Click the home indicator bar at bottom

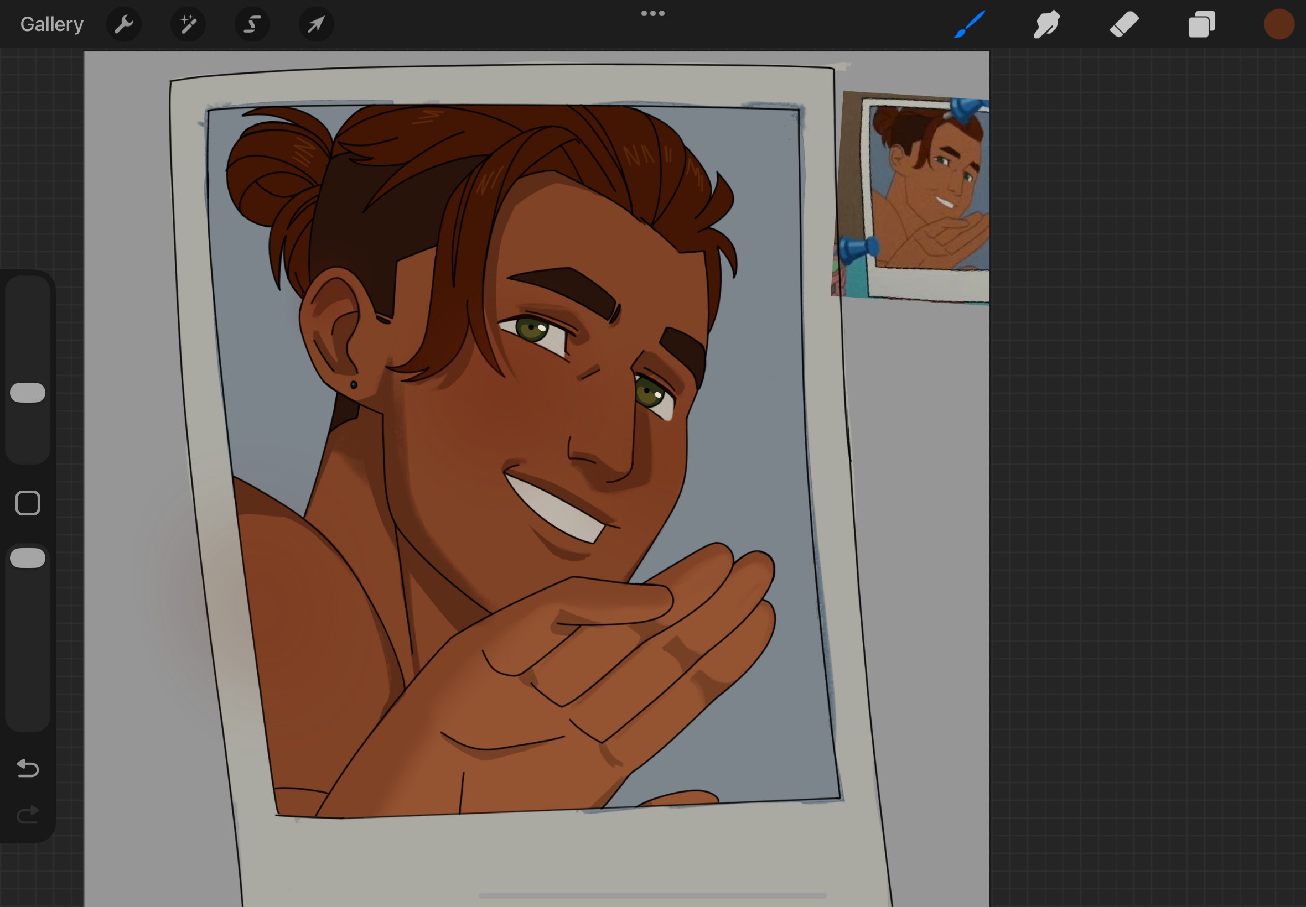coord(652,895)
